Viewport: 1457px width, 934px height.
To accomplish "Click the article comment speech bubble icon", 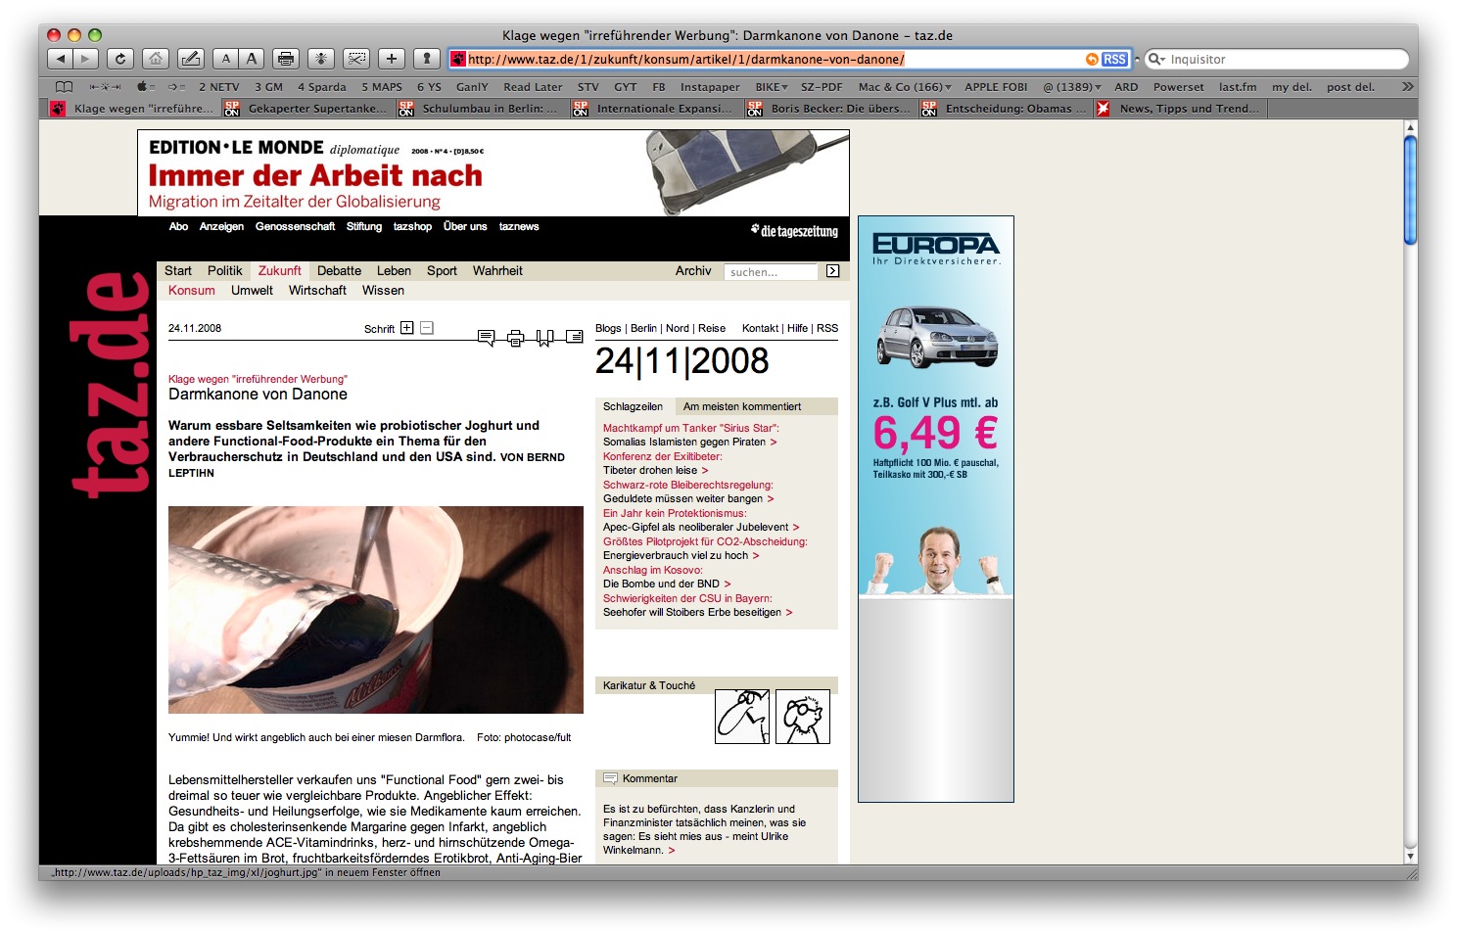I will pyautogui.click(x=486, y=338).
